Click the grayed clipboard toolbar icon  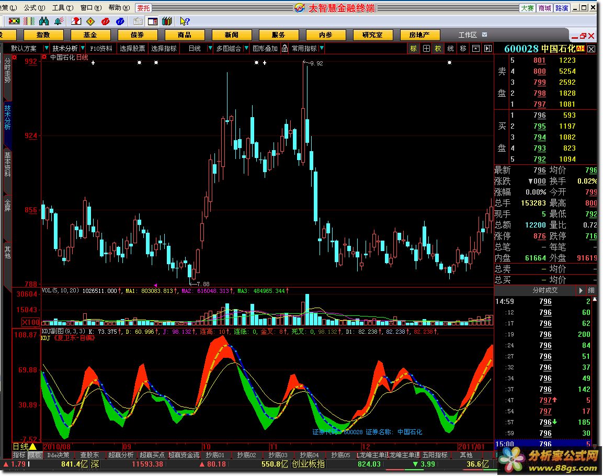click(x=138, y=21)
